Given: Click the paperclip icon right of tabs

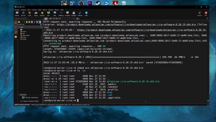Looking at the screenshot, I should coord(207,19).
